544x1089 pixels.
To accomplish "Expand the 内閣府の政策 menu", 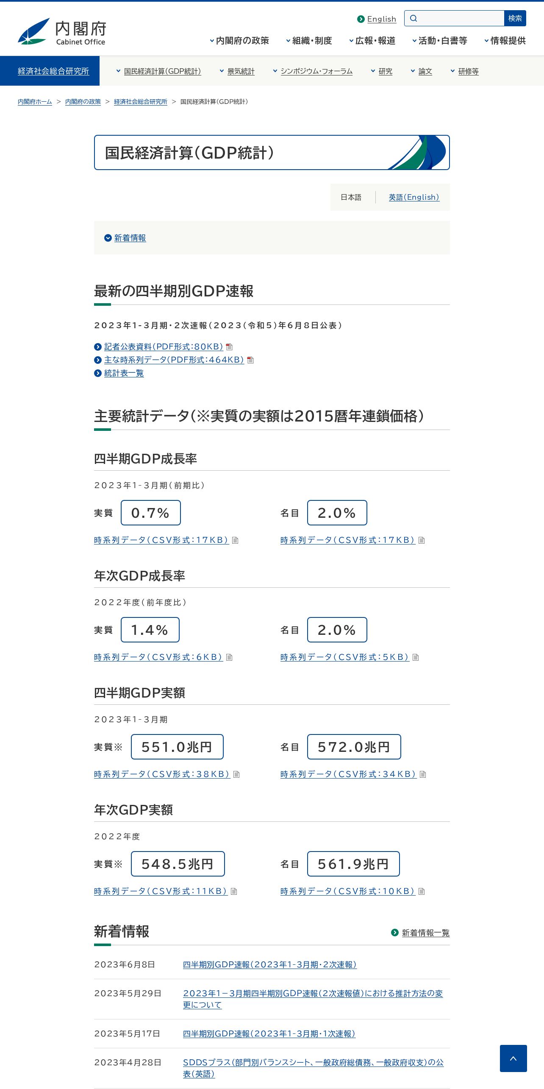I will (239, 41).
